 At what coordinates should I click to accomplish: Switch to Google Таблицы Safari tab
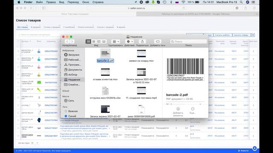195,14
